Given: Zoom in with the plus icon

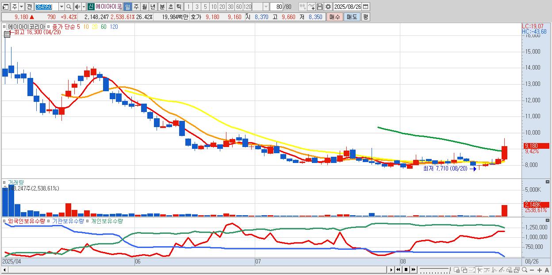Looking at the screenshot, I should click(x=539, y=270).
